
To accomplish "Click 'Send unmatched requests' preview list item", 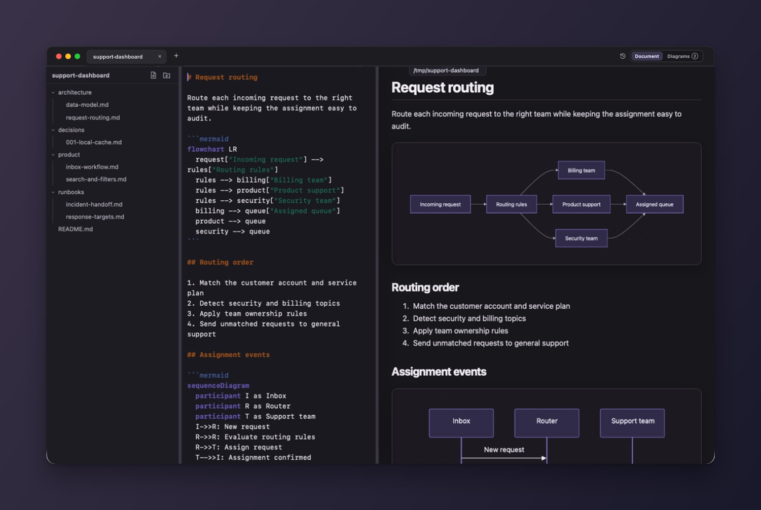I will [491, 343].
